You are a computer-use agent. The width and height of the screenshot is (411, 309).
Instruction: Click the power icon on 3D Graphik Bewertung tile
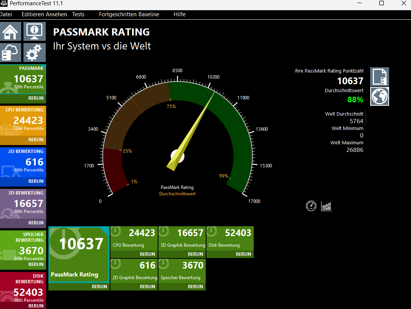pyautogui.click(x=164, y=231)
